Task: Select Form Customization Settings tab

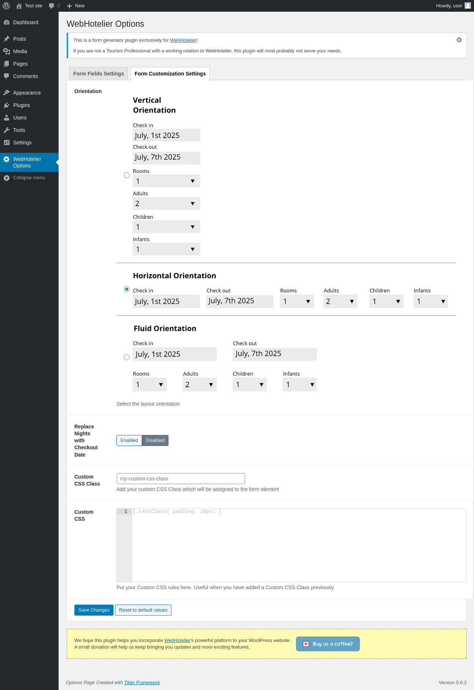Action: coord(170,74)
